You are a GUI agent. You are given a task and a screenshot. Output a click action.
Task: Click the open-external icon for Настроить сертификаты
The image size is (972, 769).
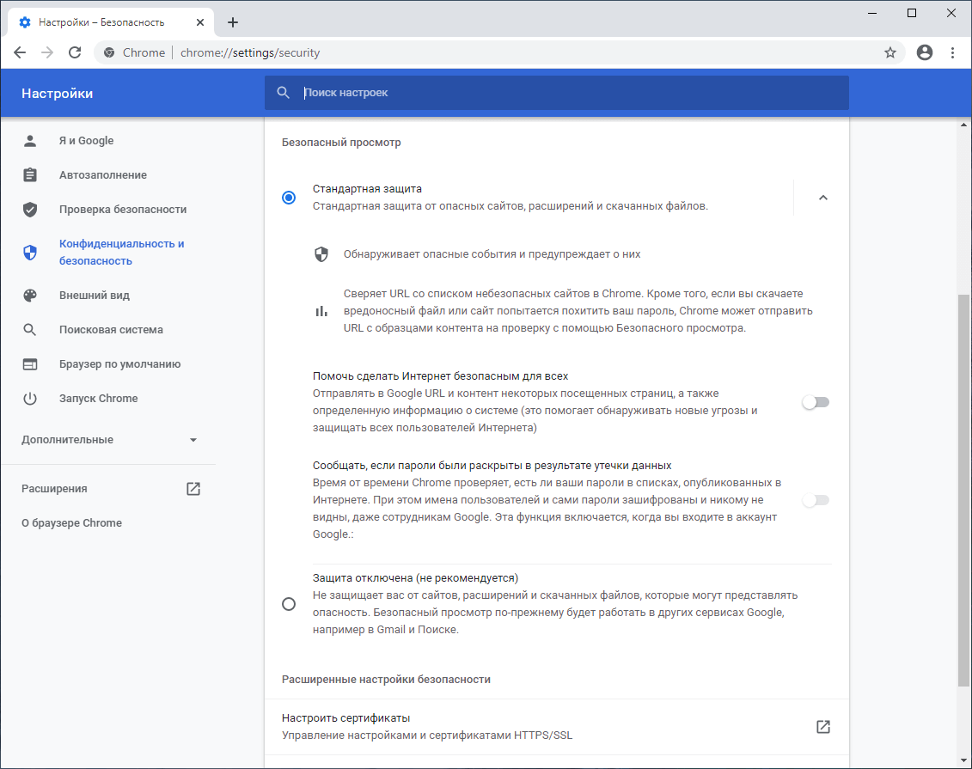(823, 727)
